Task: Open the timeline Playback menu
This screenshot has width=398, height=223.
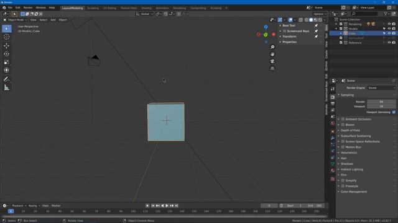Action: [x=19, y=206]
